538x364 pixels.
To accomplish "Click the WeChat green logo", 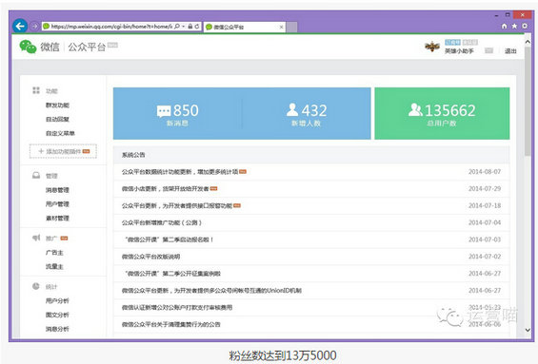I will click(28, 47).
